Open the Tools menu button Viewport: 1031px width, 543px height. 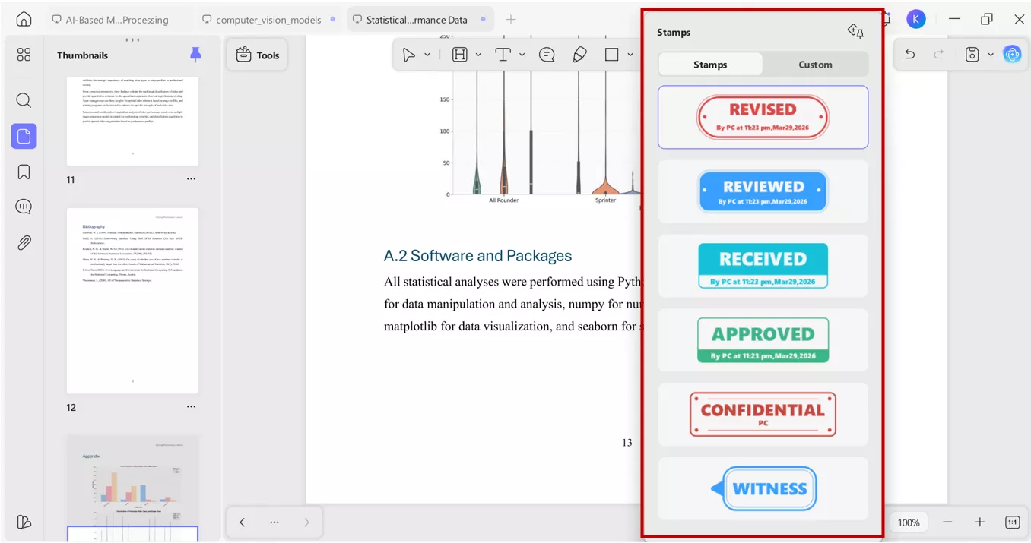click(x=258, y=55)
